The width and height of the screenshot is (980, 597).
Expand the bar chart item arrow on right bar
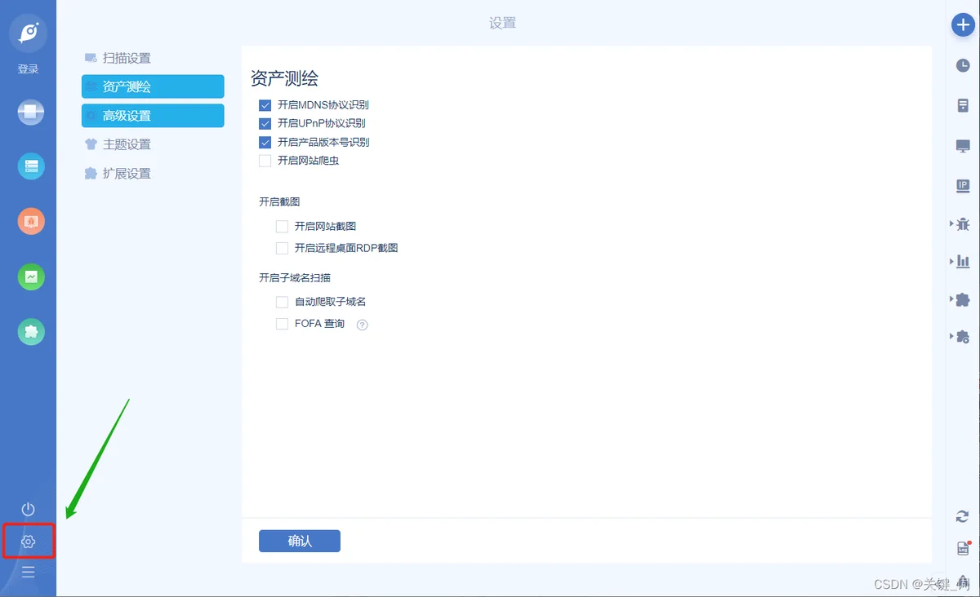click(951, 262)
